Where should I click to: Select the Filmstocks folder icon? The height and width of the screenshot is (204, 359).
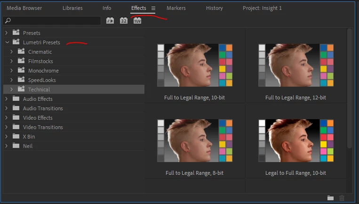[21, 60]
